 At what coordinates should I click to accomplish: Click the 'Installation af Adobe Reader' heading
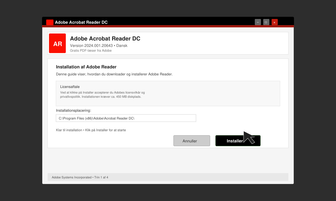[x=86, y=67]
